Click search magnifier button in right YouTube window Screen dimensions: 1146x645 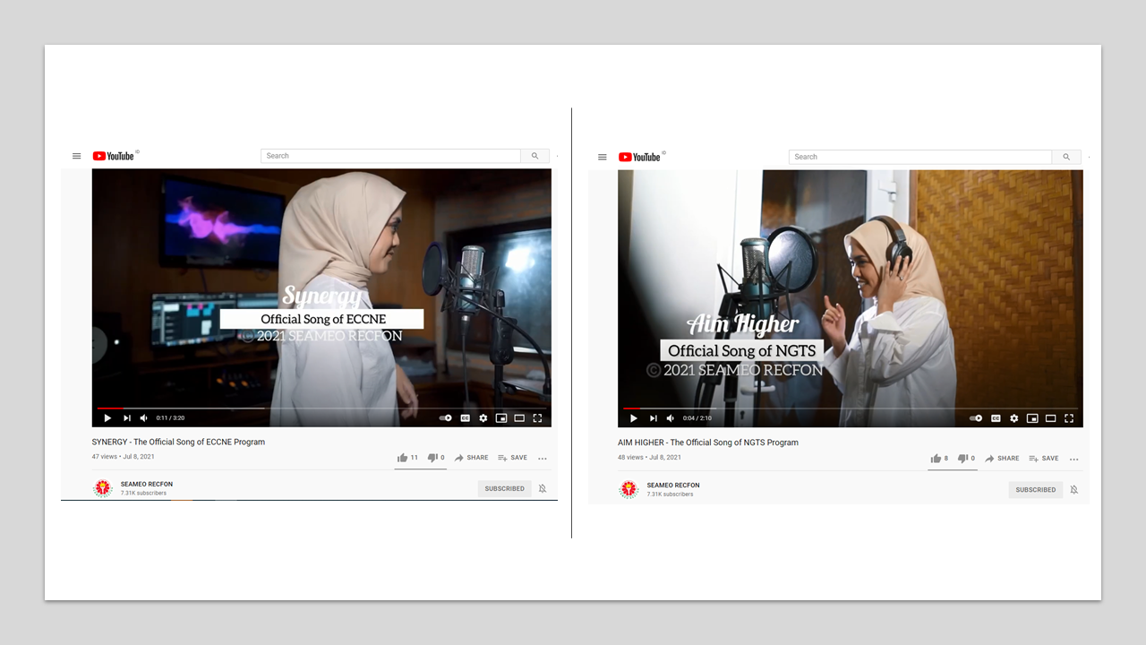tap(1066, 157)
